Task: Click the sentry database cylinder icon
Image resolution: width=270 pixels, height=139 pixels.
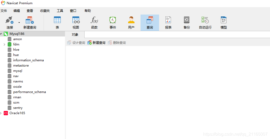Action: pos(10,108)
